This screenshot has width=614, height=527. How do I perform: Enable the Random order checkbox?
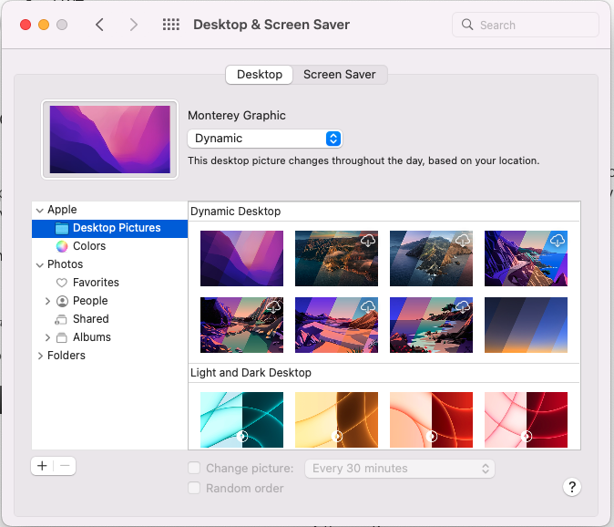[x=194, y=488]
